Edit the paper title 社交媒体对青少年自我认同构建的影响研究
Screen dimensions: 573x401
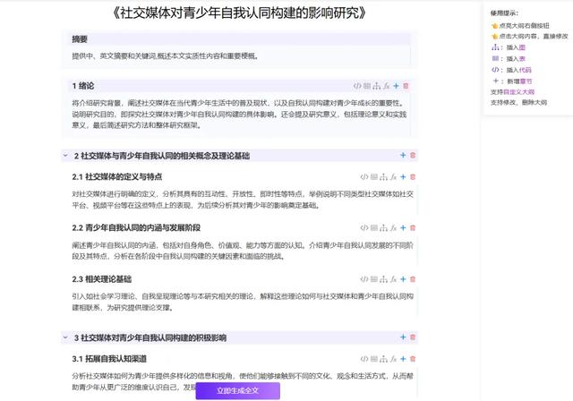pyautogui.click(x=239, y=13)
